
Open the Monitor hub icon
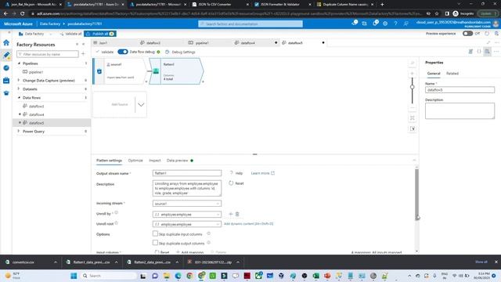(x=6, y=68)
